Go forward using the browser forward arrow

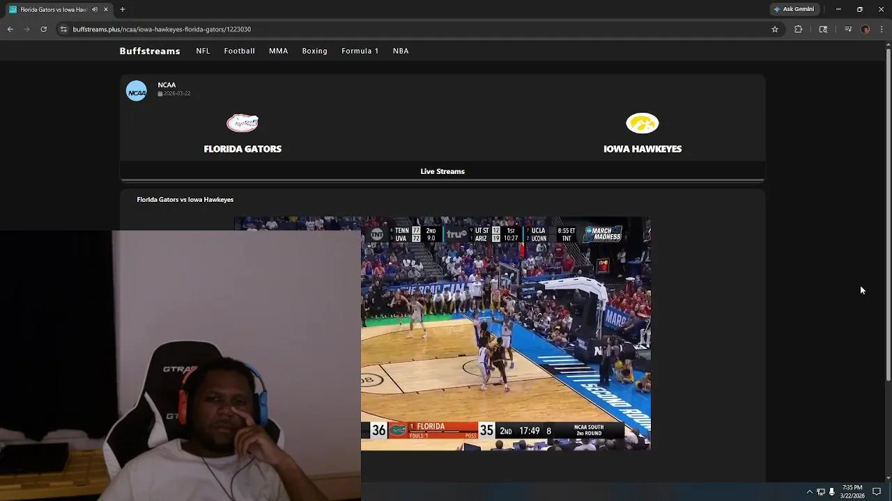(x=26, y=29)
